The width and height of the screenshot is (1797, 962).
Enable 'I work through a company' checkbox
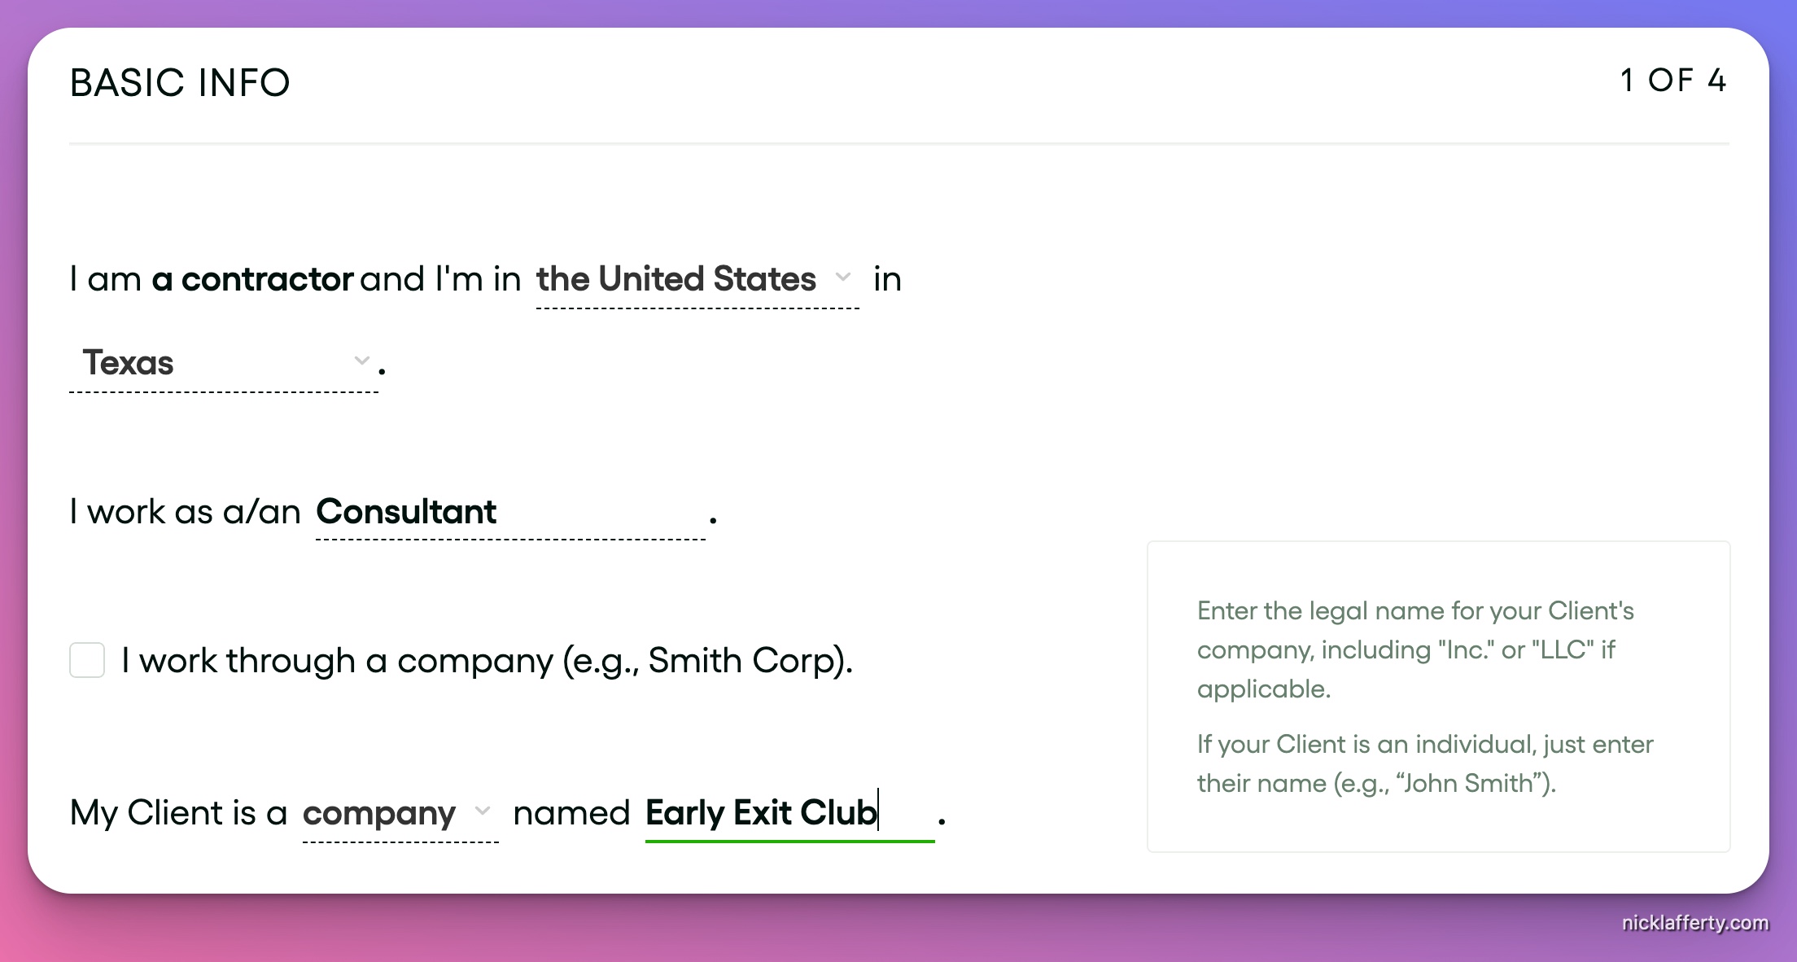[90, 660]
